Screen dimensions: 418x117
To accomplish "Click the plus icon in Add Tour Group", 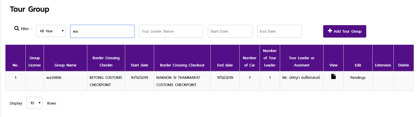I will pyautogui.click(x=330, y=31).
